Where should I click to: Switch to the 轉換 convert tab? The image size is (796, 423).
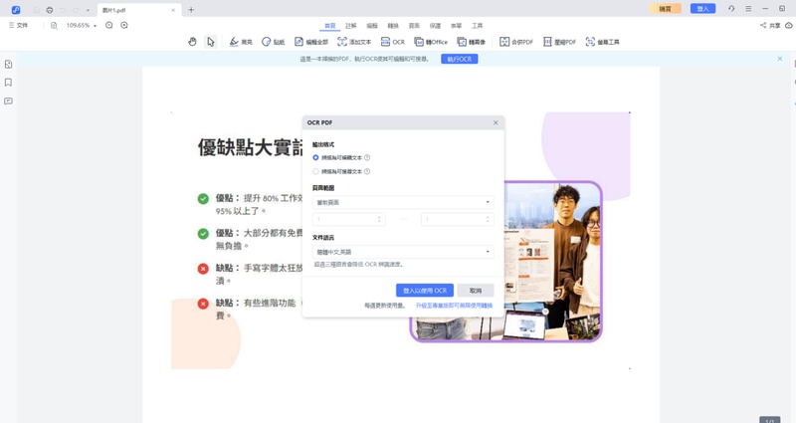point(393,26)
